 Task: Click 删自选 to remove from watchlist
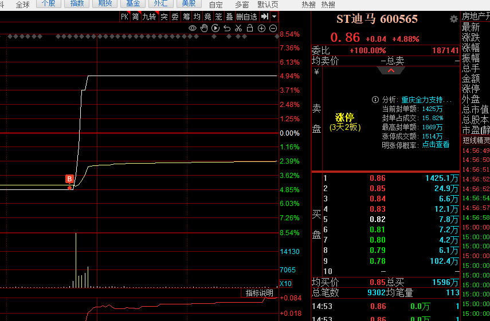coord(246,17)
